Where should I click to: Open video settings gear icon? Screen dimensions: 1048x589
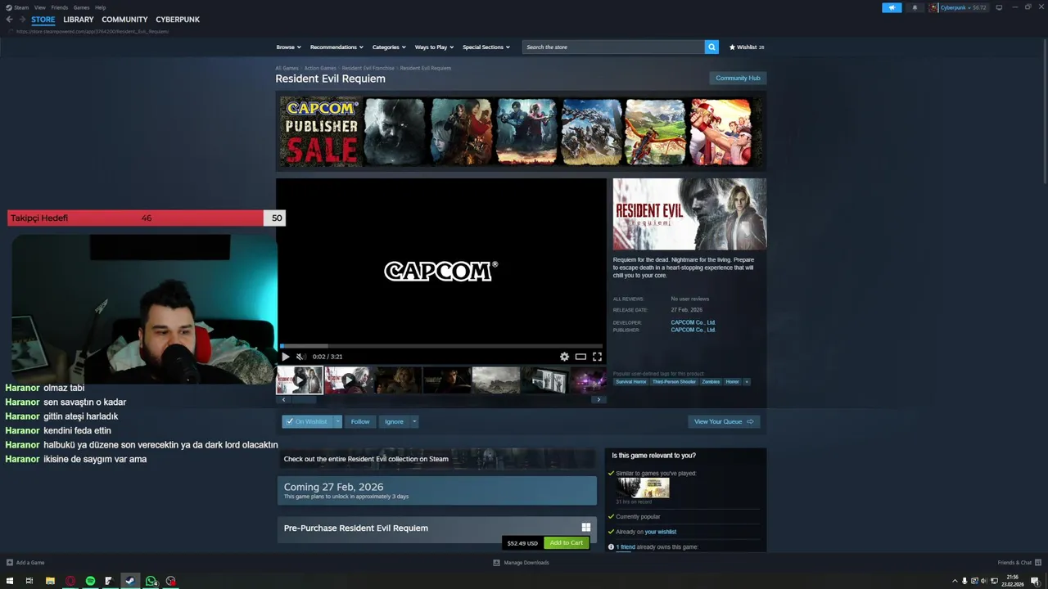[x=564, y=357]
